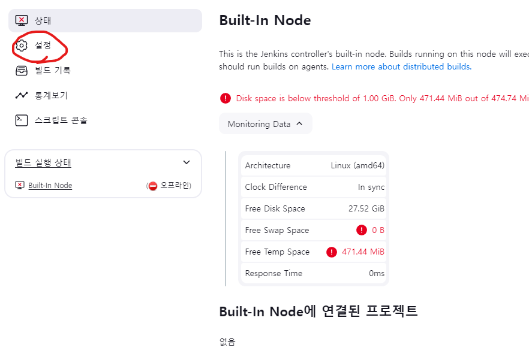Open the Built-In Node link in executor panel
This screenshot has height=360, width=529.
(50, 186)
